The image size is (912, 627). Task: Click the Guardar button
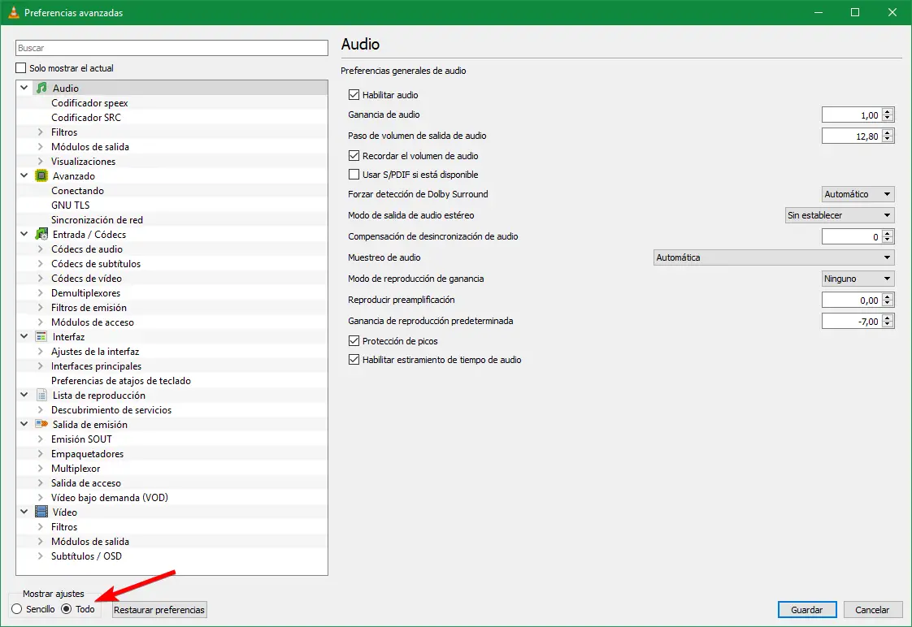(806, 610)
